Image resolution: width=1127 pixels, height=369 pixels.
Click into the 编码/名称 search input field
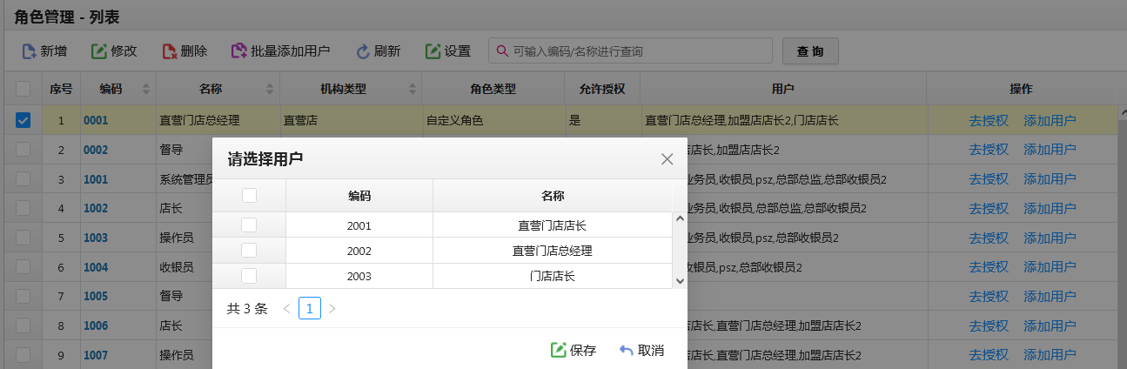click(630, 51)
